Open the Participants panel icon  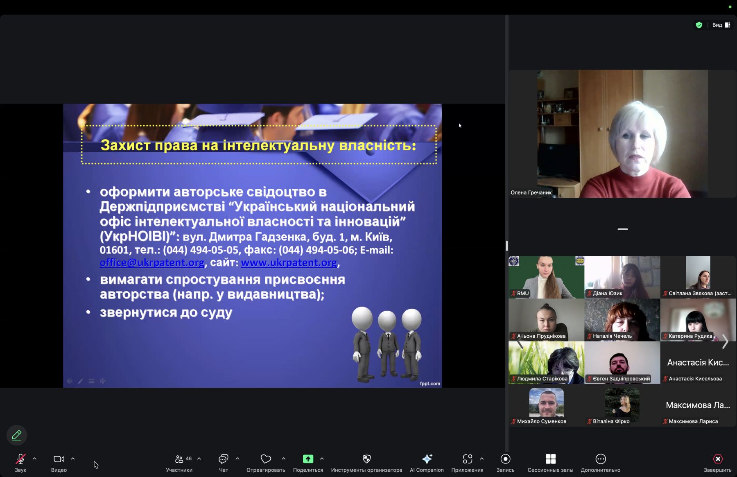pyautogui.click(x=179, y=459)
